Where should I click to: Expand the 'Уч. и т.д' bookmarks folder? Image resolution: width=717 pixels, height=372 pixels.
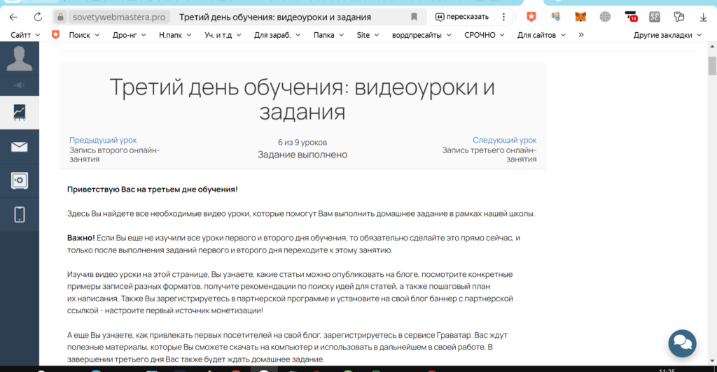223,35
